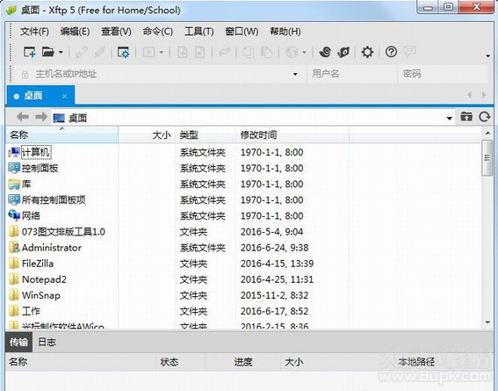Refresh the file list
Viewport: 498px width, 391px height.
[485, 117]
